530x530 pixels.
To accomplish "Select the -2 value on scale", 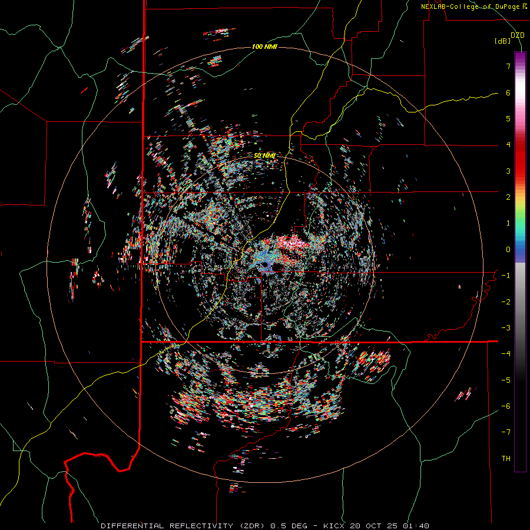I will click(x=506, y=302).
